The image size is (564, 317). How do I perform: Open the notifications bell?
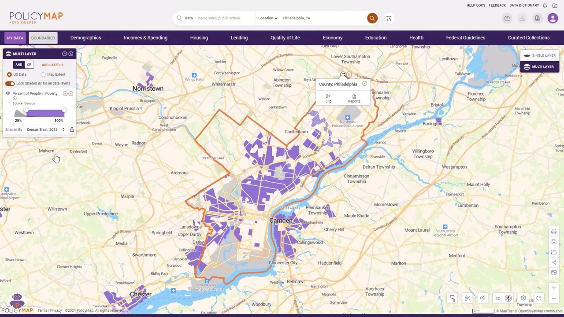point(545,5)
